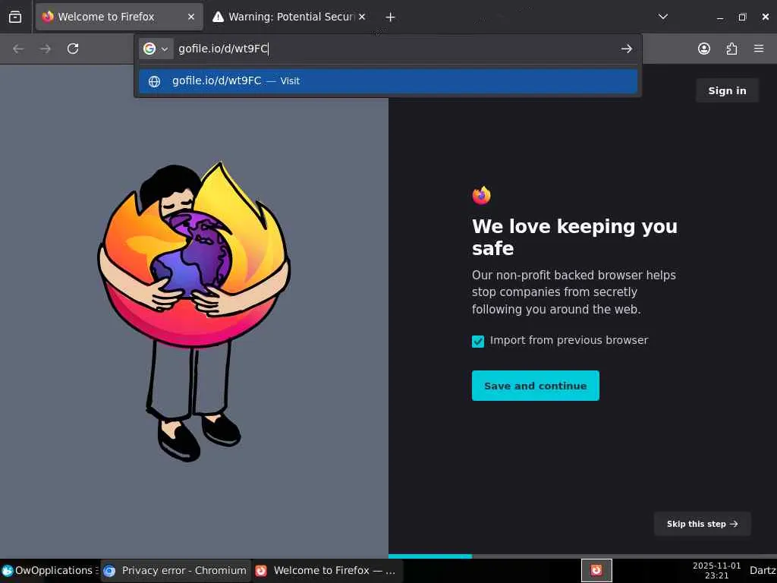Screen dimensions: 777x583
Task: Reload the current page
Action: click(73, 49)
